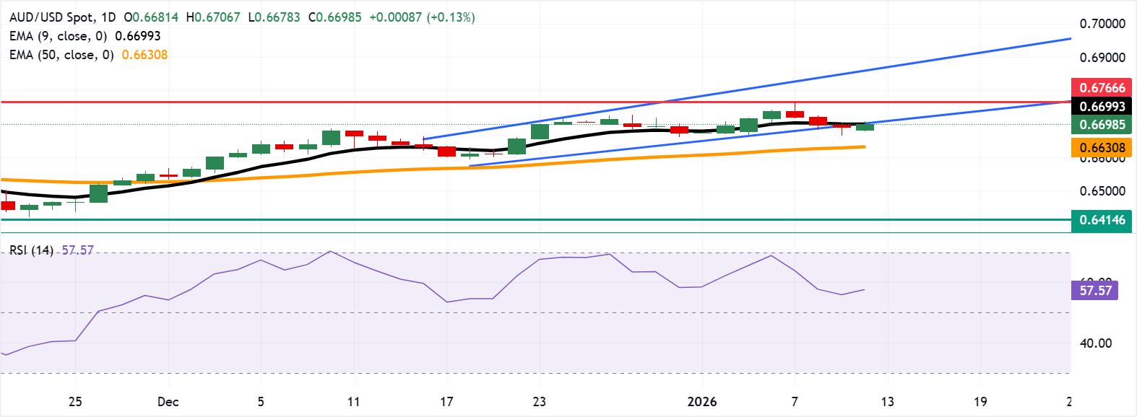Select the lower blue channel trendline

pos(769,134)
